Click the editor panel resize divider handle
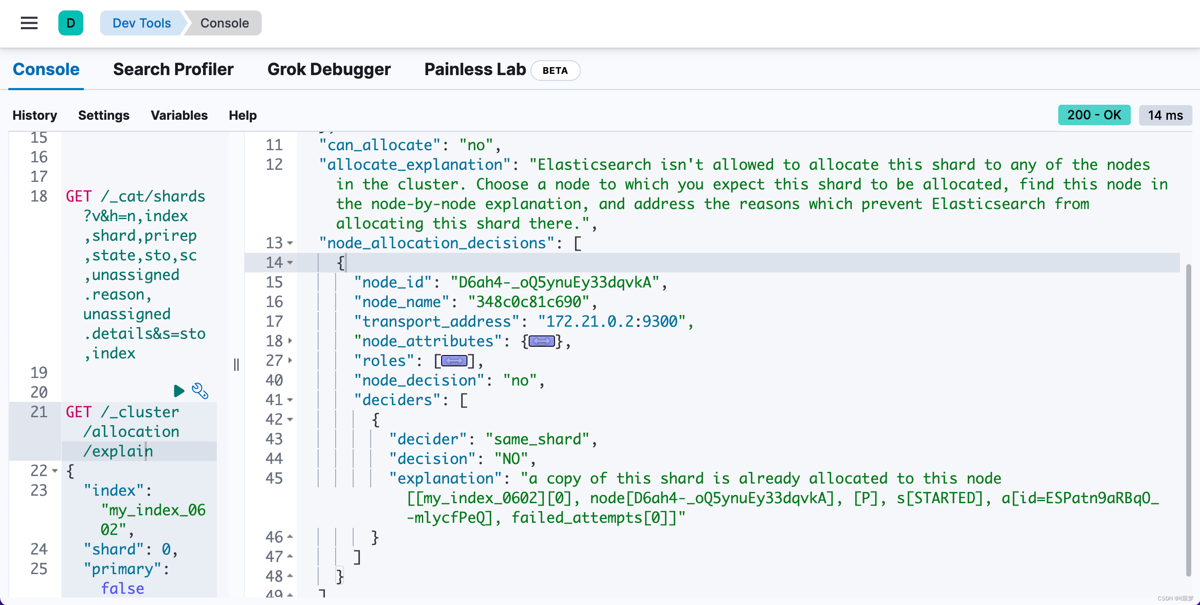 pyautogui.click(x=236, y=365)
